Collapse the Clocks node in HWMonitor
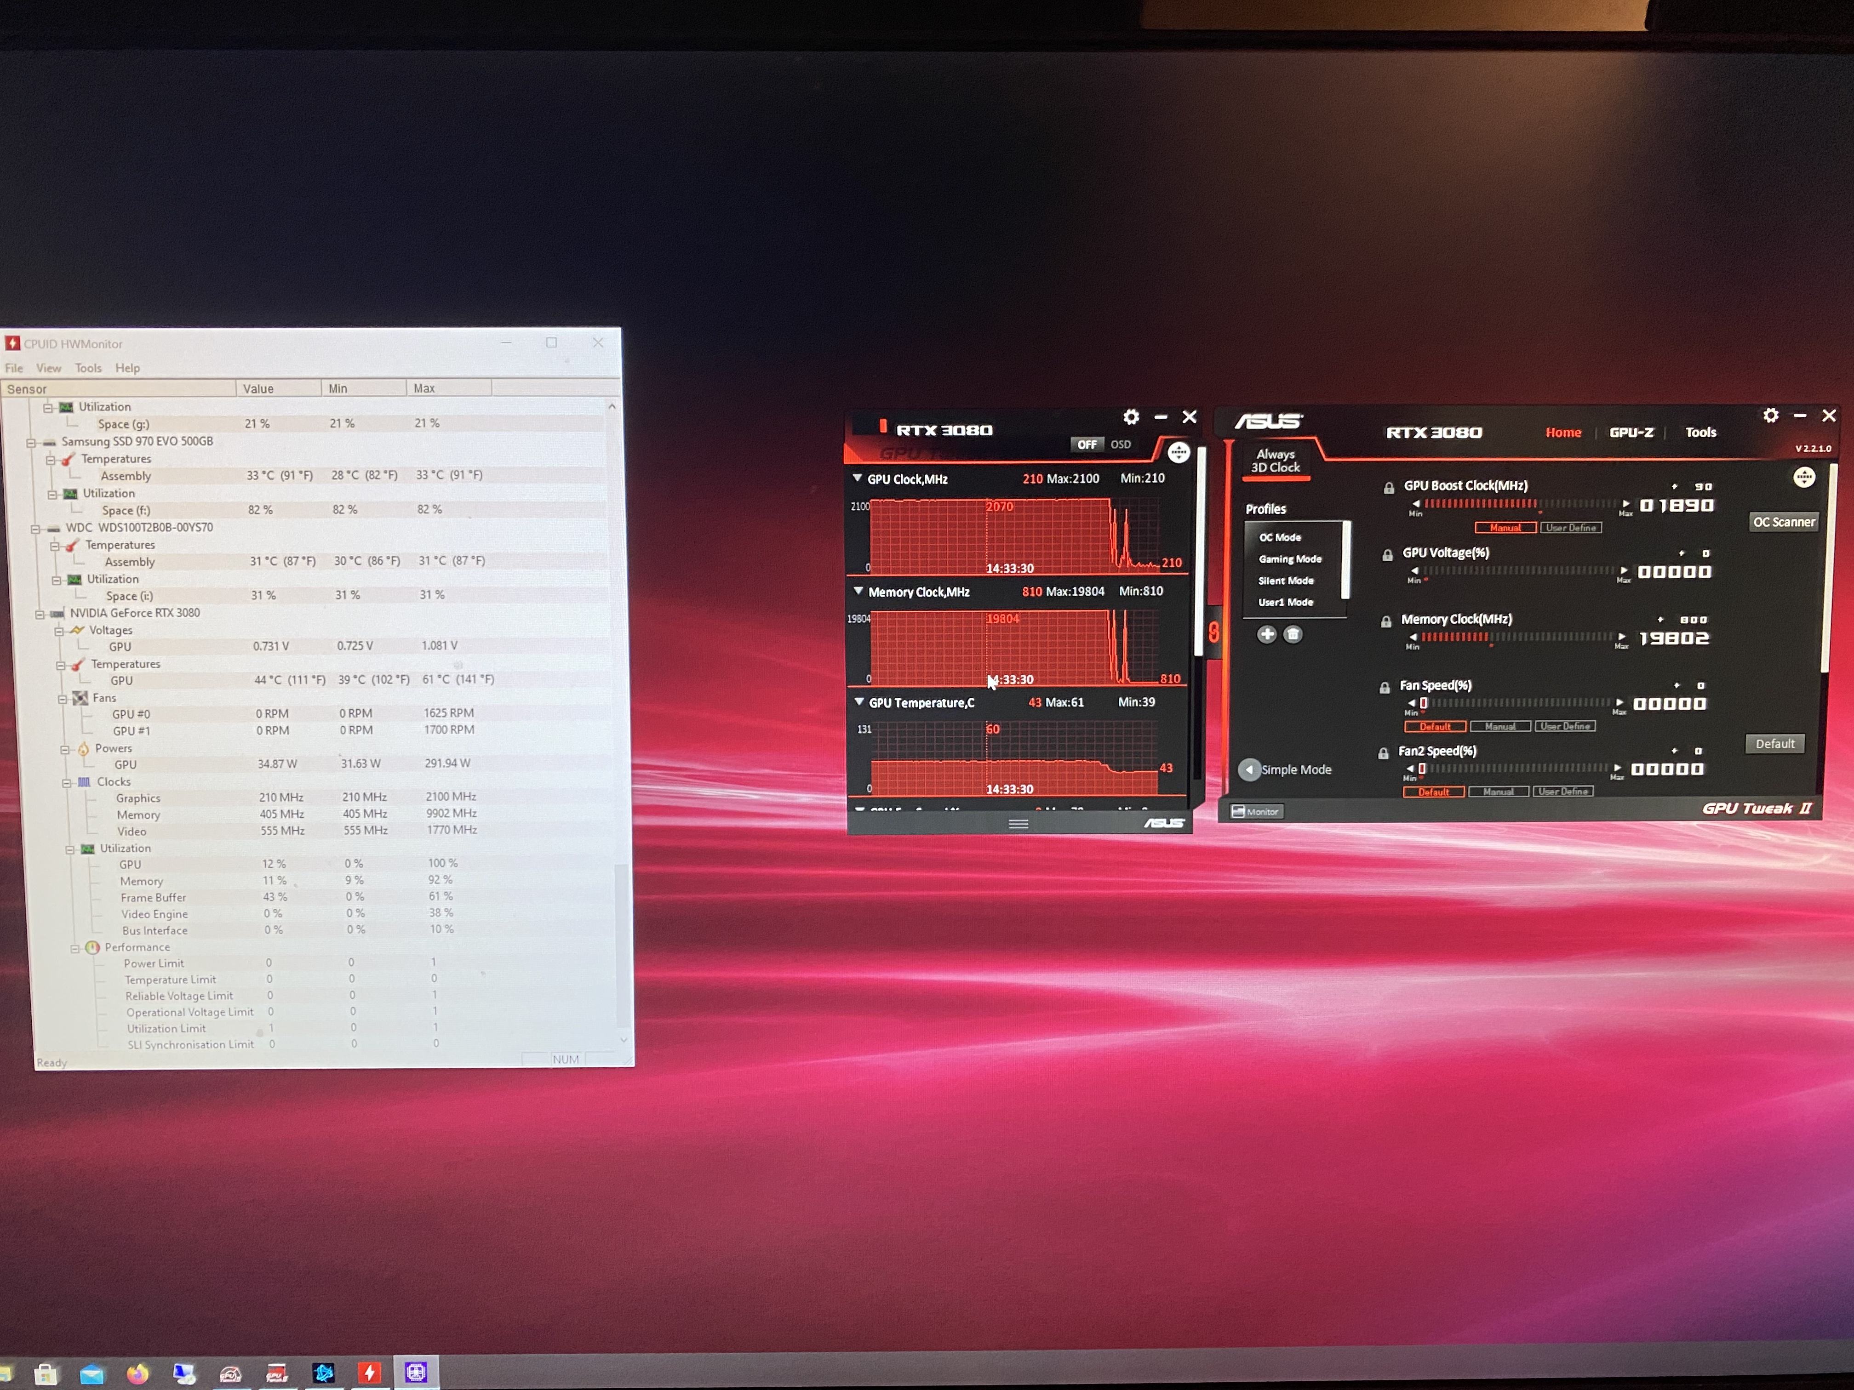The image size is (1854, 1390). pyautogui.click(x=67, y=782)
